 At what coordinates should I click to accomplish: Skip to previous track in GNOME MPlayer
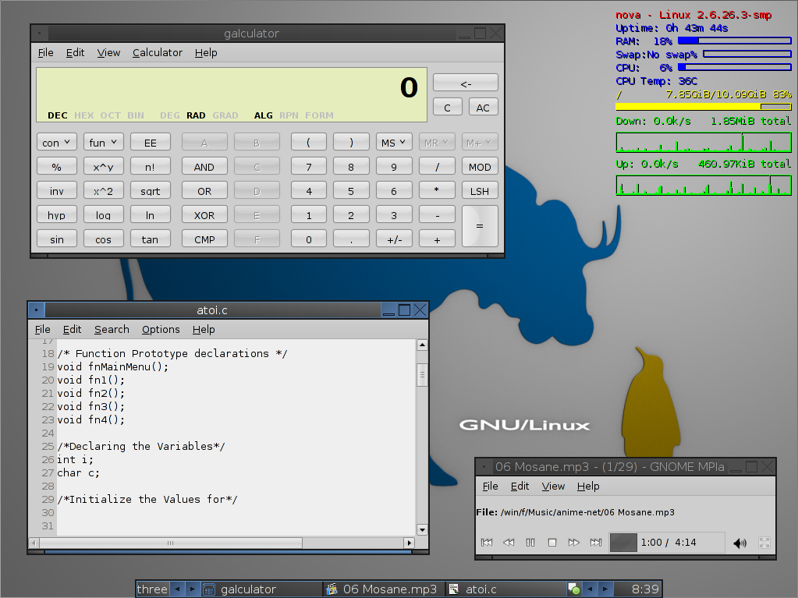(487, 543)
